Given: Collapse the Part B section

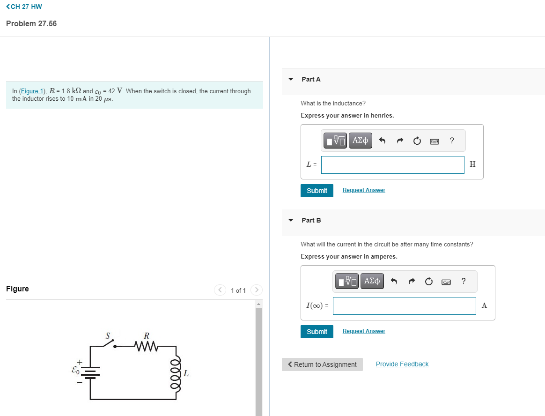Looking at the screenshot, I should (290, 220).
